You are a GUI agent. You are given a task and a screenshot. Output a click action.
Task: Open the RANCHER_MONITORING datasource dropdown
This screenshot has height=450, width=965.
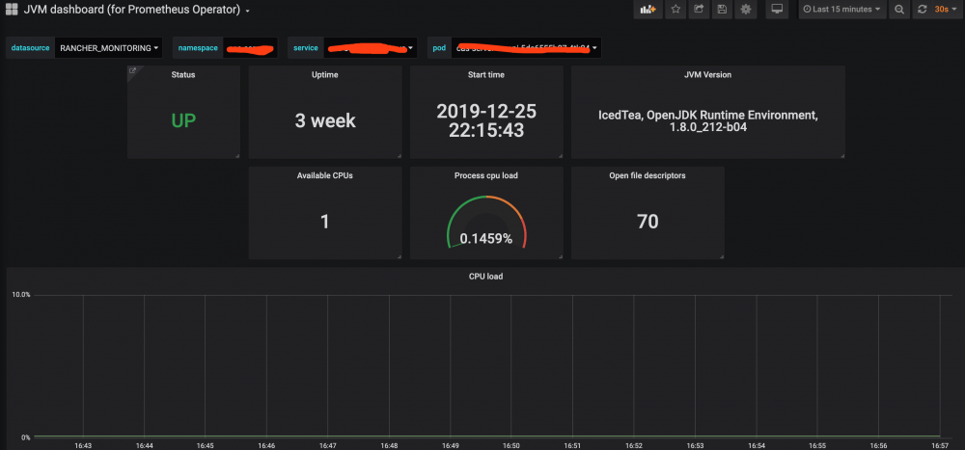109,48
